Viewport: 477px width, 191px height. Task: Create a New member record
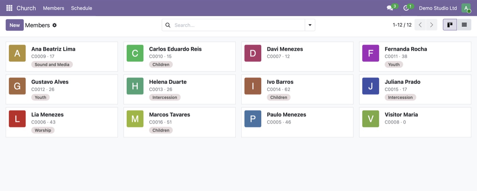15,25
